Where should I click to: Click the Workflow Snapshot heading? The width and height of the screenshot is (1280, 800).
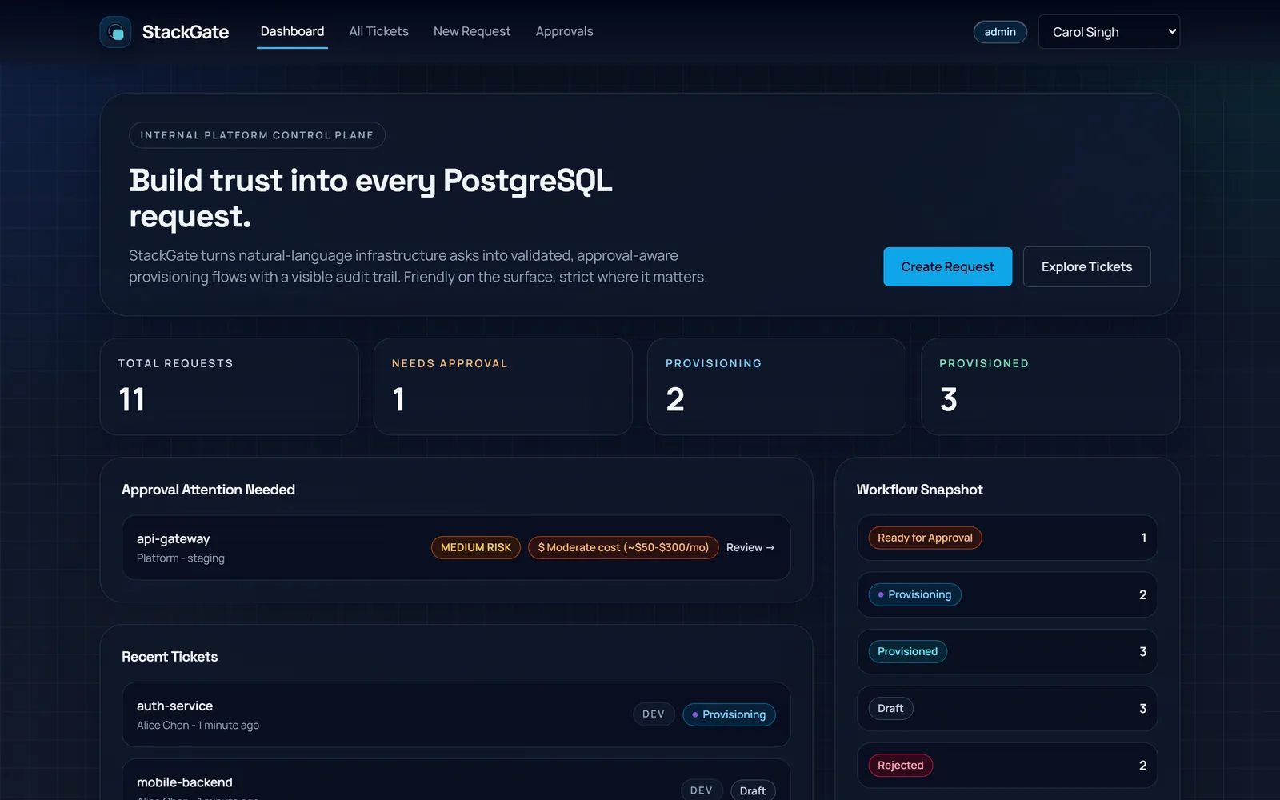[x=919, y=490]
